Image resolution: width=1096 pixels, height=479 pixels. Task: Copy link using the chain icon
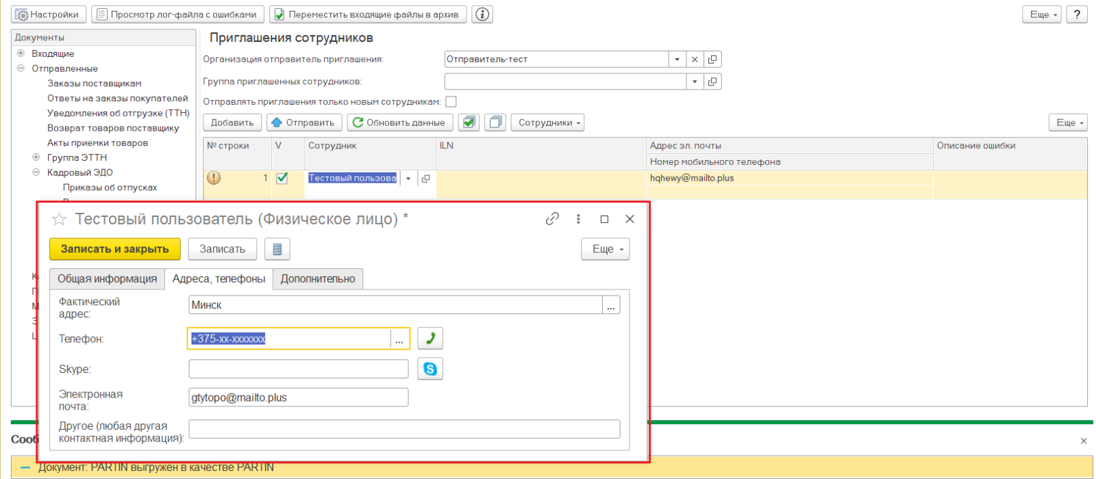[552, 219]
